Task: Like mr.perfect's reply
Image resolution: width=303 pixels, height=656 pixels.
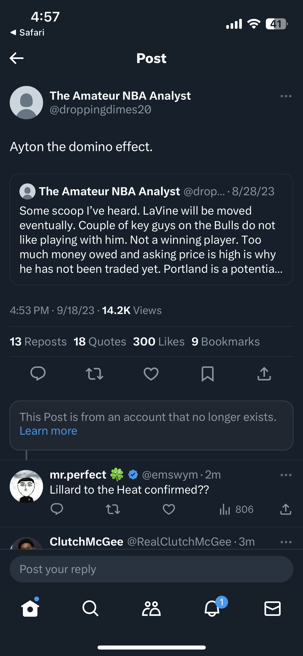Action: pos(169,509)
